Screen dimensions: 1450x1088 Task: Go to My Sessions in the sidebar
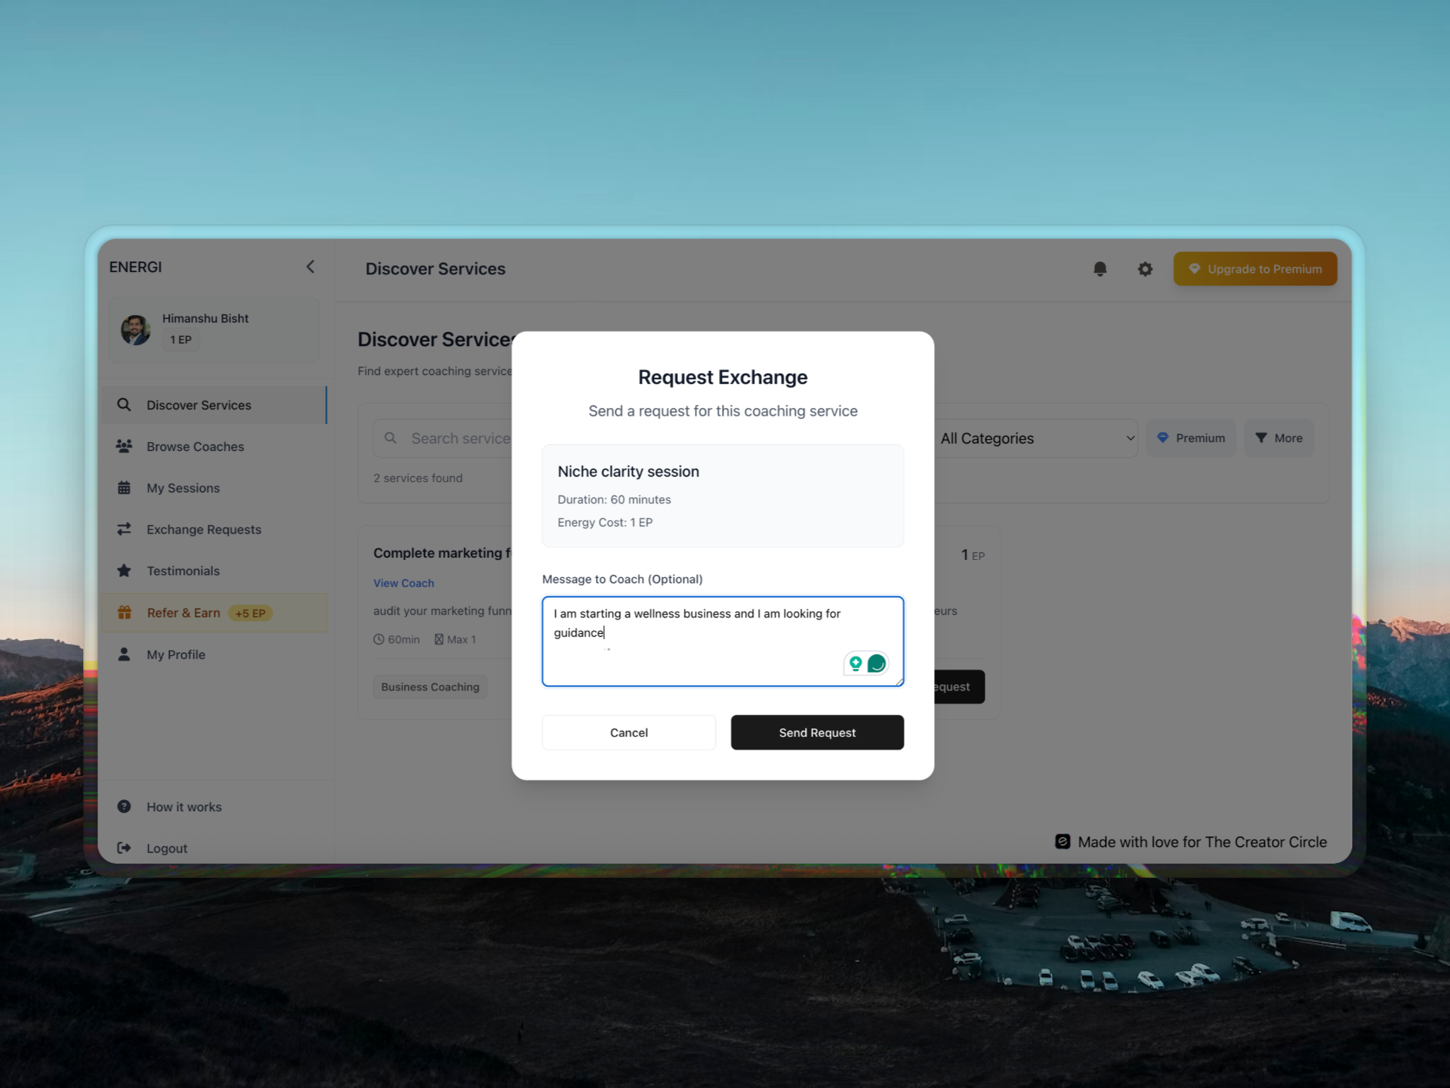coord(183,488)
